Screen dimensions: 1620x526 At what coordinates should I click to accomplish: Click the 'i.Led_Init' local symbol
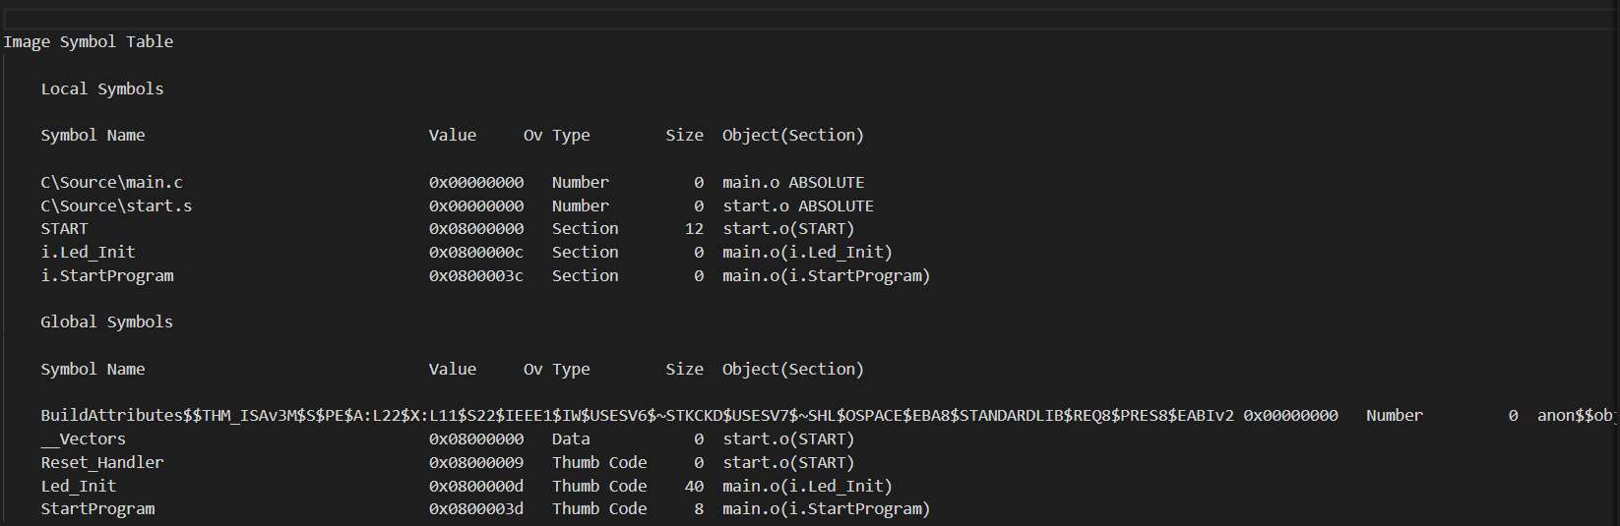pyautogui.click(x=88, y=252)
